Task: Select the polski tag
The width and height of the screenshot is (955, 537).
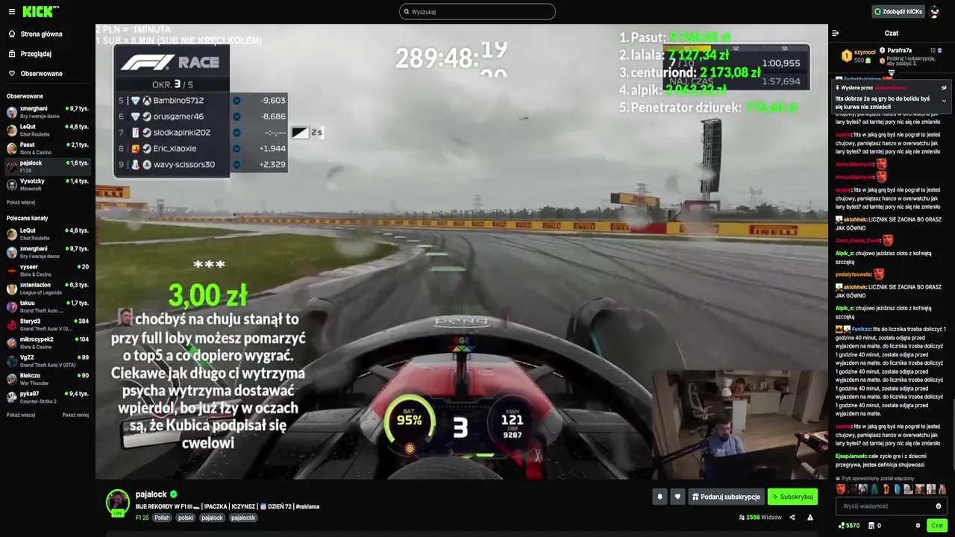Action: coord(186,518)
